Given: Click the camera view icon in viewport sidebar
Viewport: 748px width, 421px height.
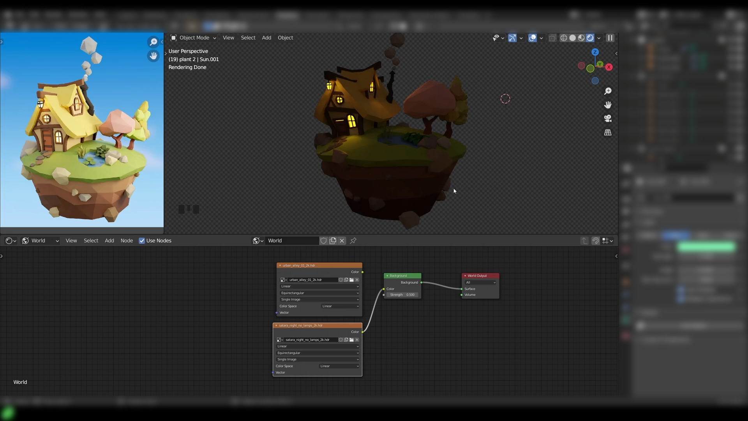Looking at the screenshot, I should pos(608,118).
